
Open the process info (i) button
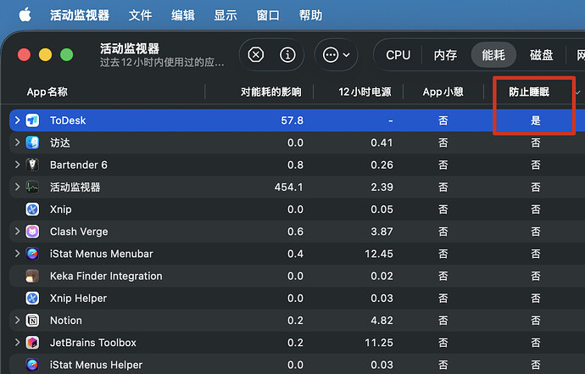[x=287, y=55]
